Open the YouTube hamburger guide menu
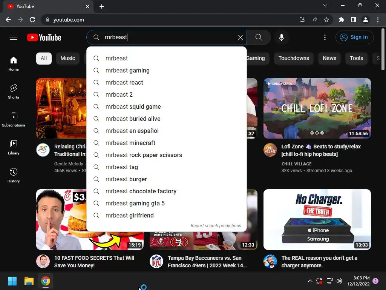 coord(14,37)
